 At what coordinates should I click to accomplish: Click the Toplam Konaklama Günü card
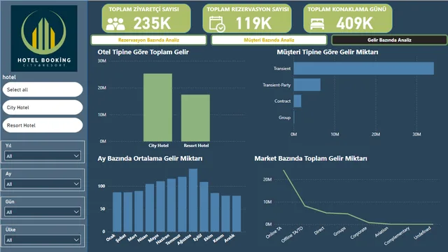click(348, 19)
